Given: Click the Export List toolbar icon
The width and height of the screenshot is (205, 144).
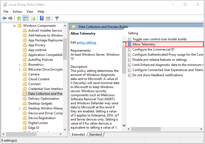Looking at the screenshot, I should tap(33, 18).
